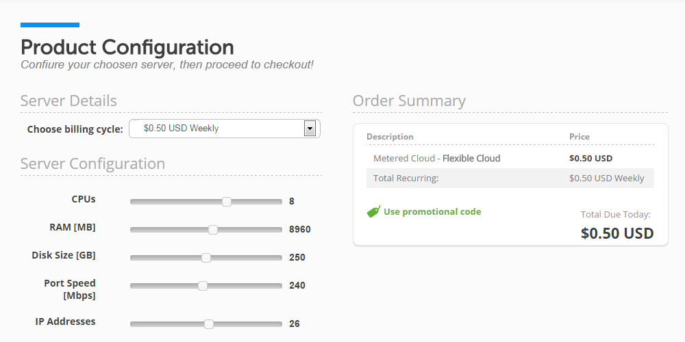Click the Use promotional code link
685x342 pixels.
point(432,211)
